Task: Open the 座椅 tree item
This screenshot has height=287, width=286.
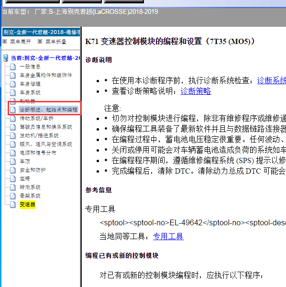Action: click(25, 178)
